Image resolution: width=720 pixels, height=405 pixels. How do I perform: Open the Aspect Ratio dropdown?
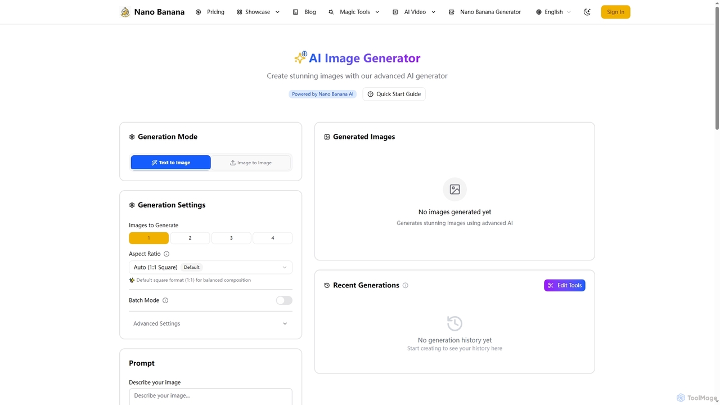coord(210,267)
